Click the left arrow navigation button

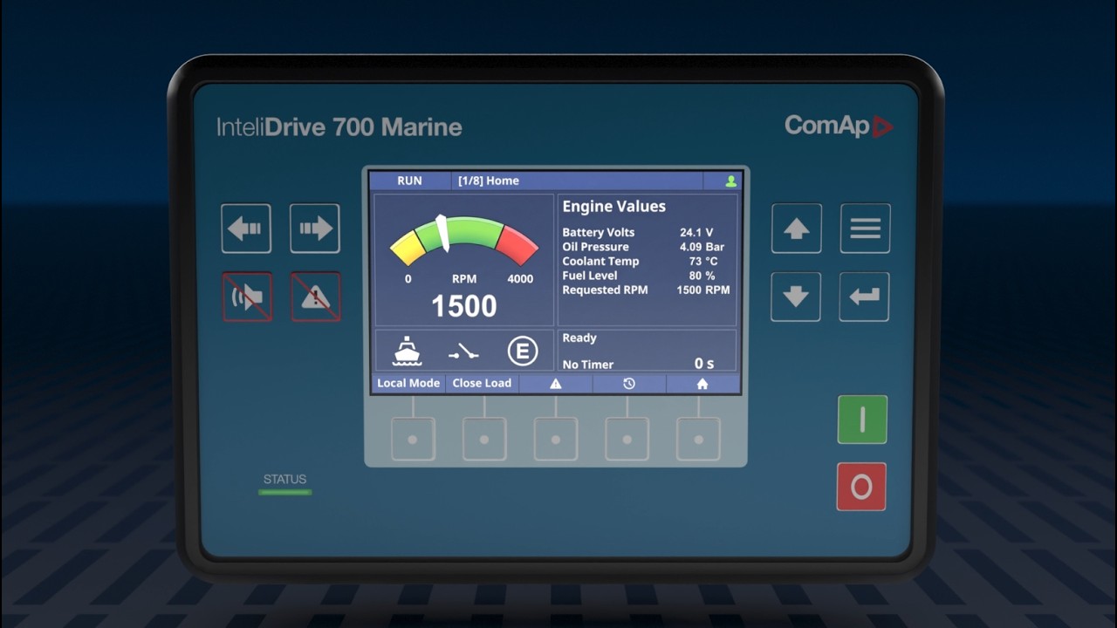tap(246, 229)
